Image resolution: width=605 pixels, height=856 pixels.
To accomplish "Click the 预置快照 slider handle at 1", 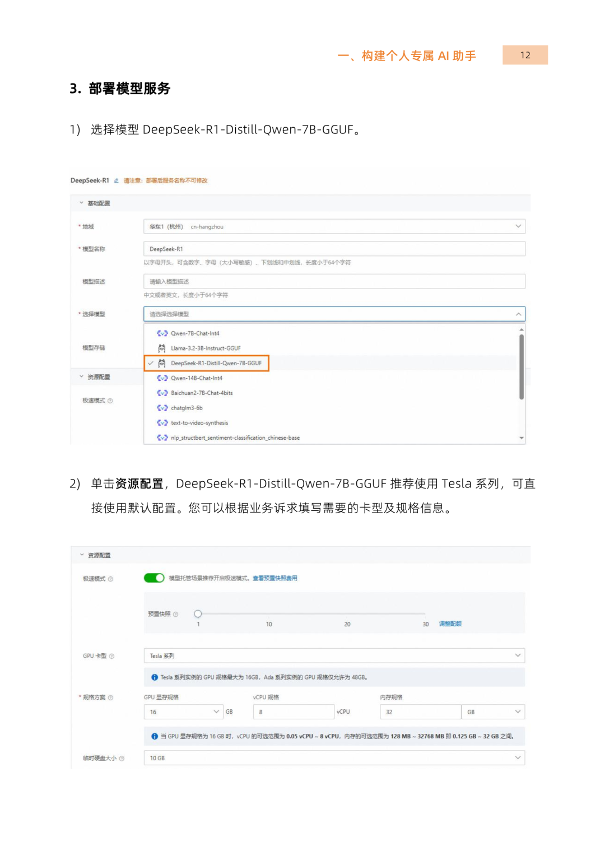I will [198, 614].
